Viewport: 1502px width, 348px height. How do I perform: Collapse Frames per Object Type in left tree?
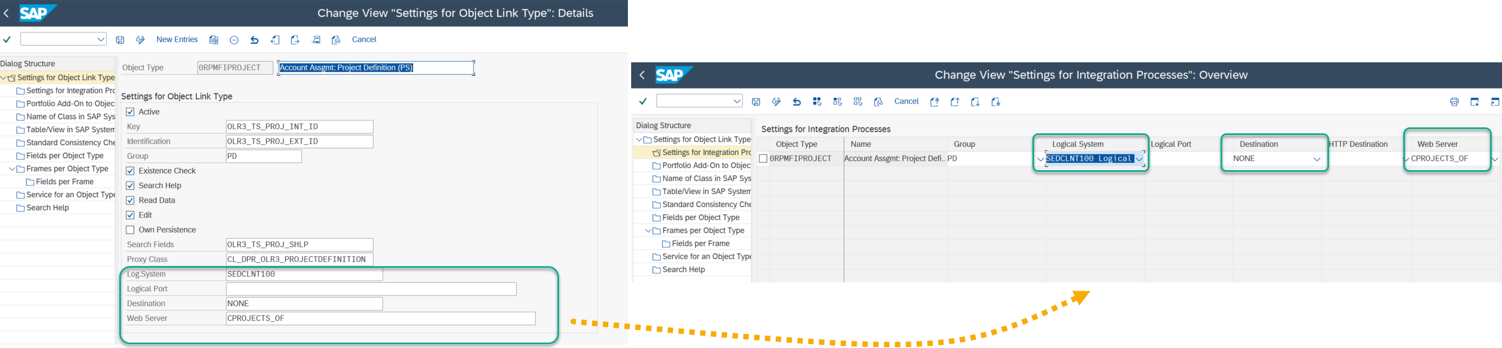[12, 169]
